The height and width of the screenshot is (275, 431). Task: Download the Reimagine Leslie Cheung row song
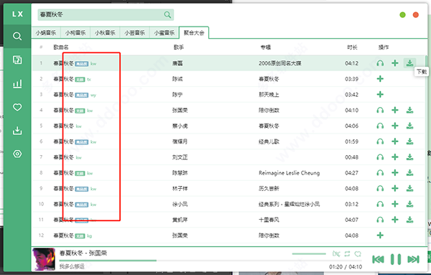pyautogui.click(x=409, y=173)
